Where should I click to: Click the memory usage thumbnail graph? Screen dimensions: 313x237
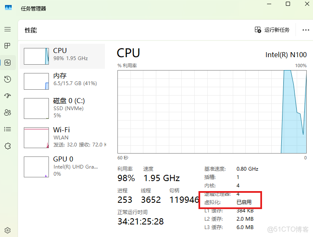tap(36, 81)
